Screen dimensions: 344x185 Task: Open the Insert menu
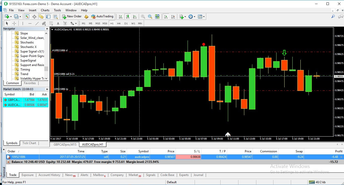pos(32,10)
